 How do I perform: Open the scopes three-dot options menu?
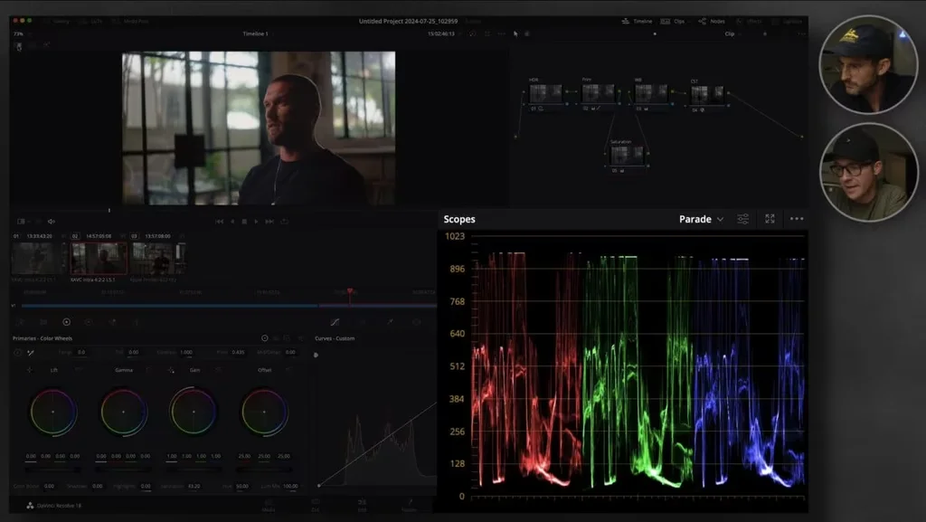coord(796,219)
